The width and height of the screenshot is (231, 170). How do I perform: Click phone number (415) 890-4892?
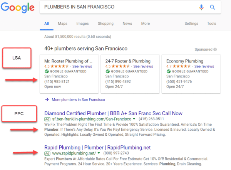click(x=118, y=81)
